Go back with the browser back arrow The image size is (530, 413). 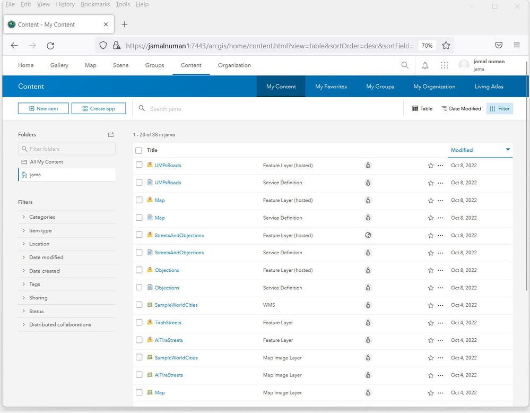(x=14, y=45)
